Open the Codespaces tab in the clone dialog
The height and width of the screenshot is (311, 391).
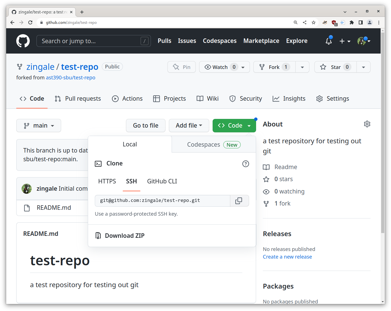tap(204, 144)
